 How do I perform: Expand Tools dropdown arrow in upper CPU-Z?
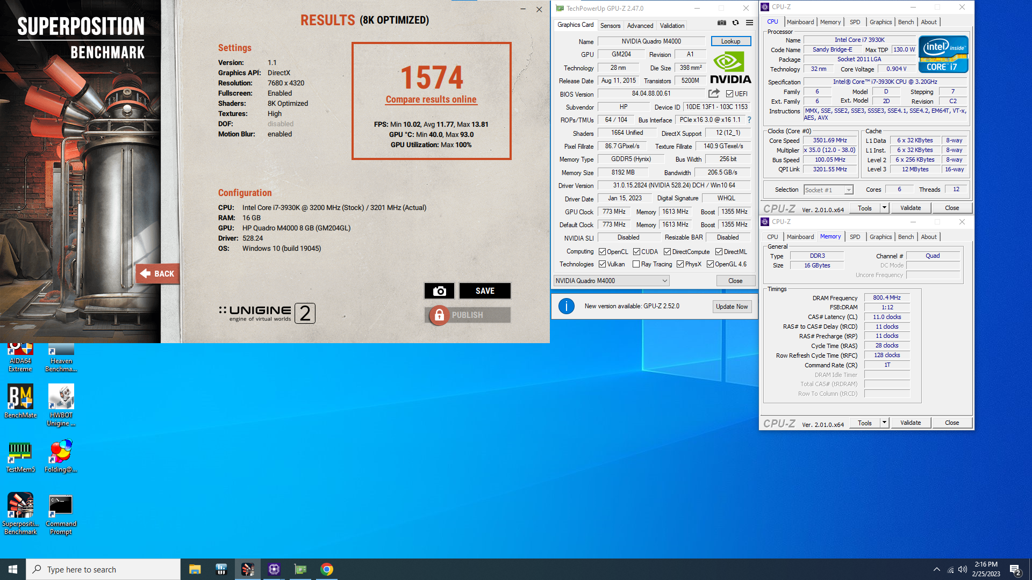tap(884, 208)
